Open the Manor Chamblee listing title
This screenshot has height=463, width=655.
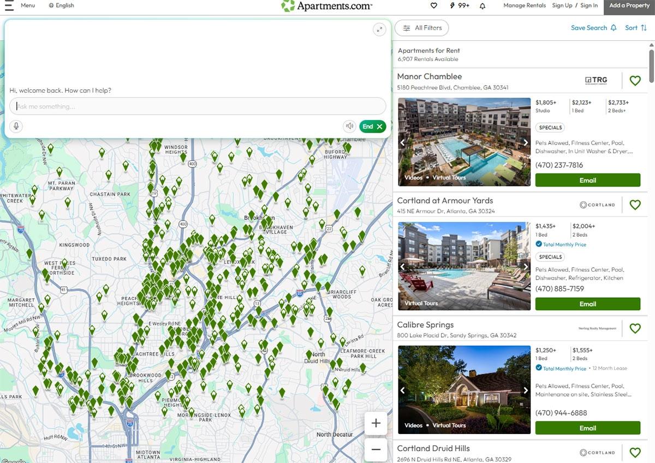click(430, 76)
